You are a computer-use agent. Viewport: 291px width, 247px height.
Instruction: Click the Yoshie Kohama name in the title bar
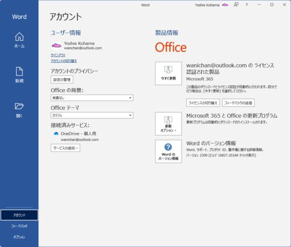point(207,5)
